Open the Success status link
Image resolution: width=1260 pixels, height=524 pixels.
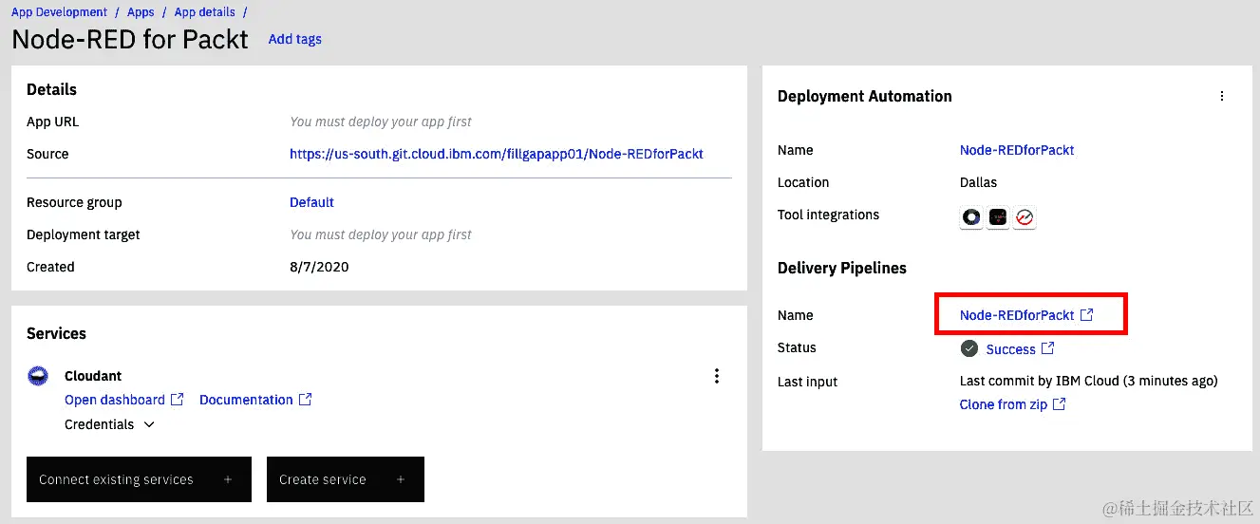(x=1020, y=349)
